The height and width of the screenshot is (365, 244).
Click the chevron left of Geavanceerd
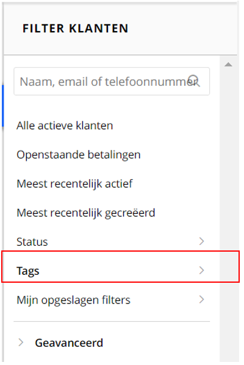[21, 342]
